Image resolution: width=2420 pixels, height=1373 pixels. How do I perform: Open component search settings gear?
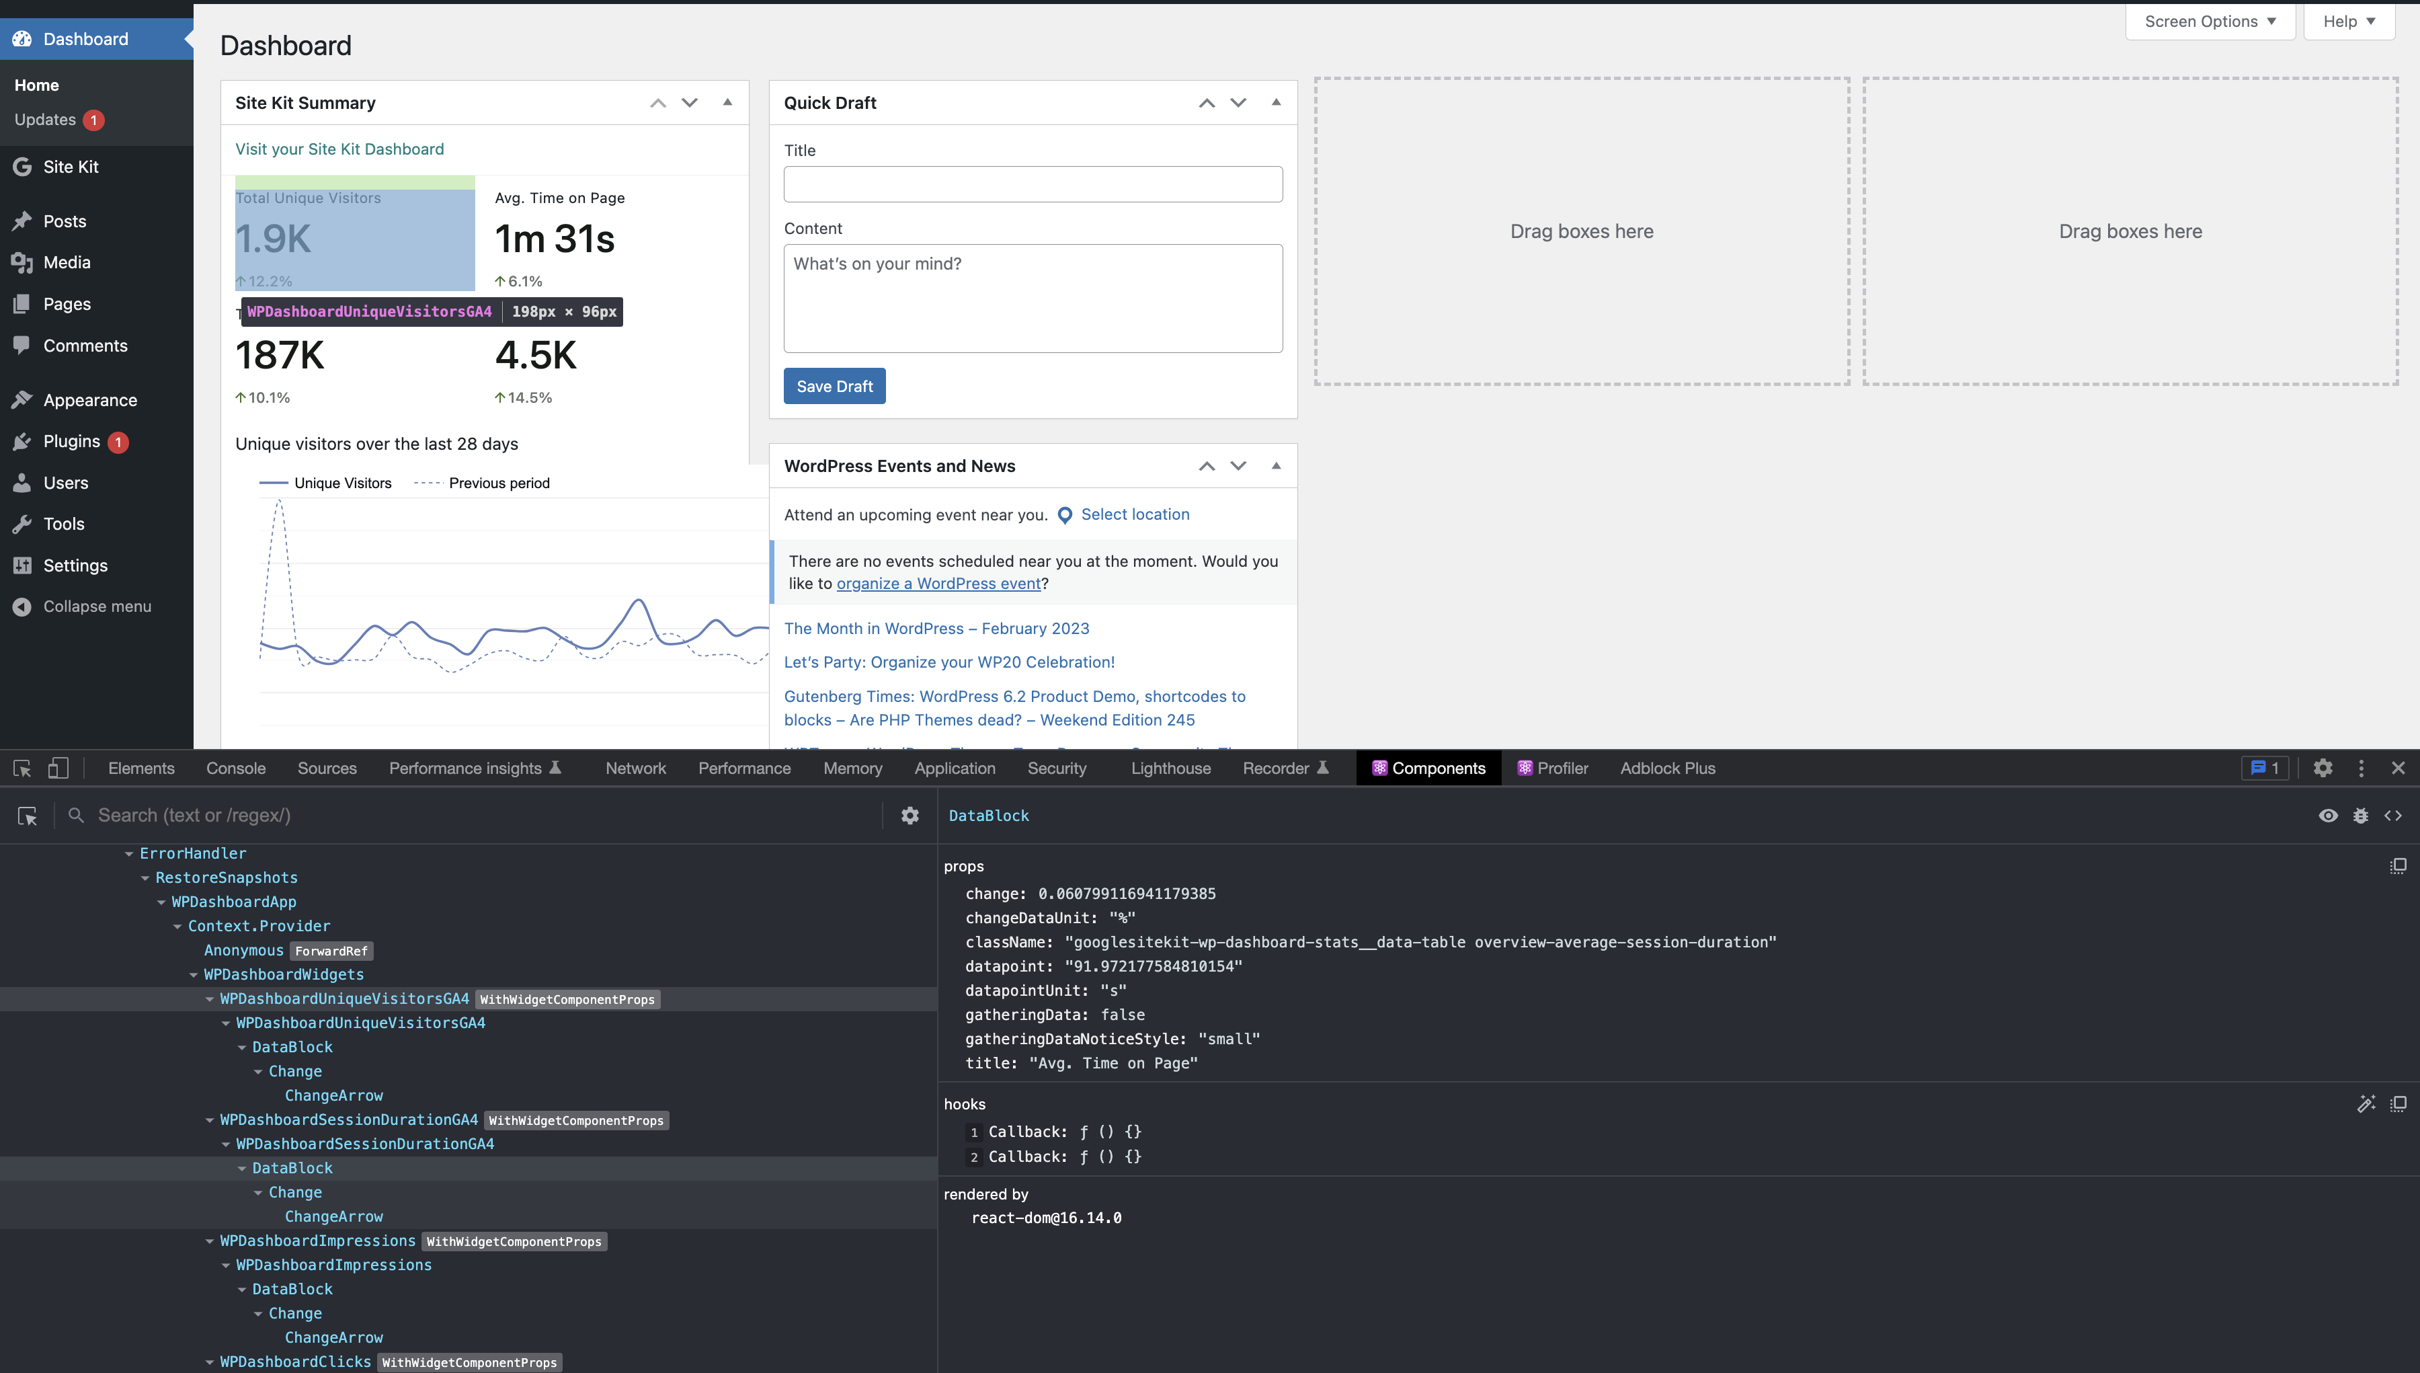point(909,815)
